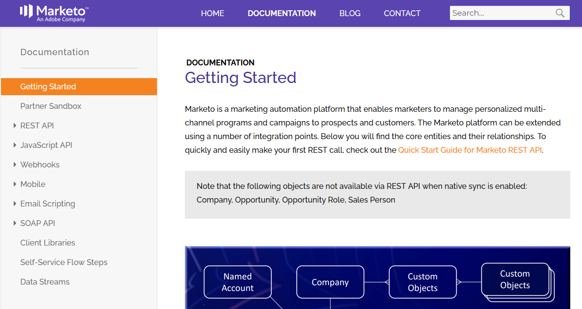582x309 pixels.
Task: Expand the REST API section arrow
Action: [15, 125]
